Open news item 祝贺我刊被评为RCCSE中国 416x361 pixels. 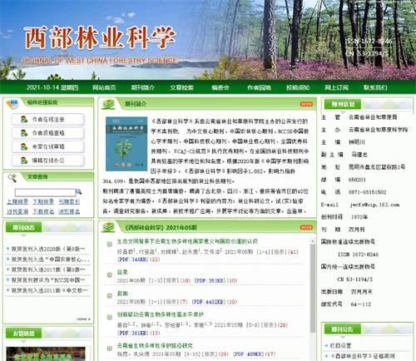(x=48, y=280)
